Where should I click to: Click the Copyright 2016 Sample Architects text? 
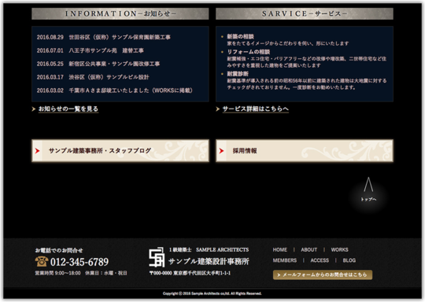[x=213, y=293]
